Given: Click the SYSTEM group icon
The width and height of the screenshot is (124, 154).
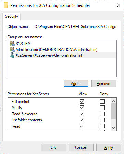Looking at the screenshot, I should (12, 43).
